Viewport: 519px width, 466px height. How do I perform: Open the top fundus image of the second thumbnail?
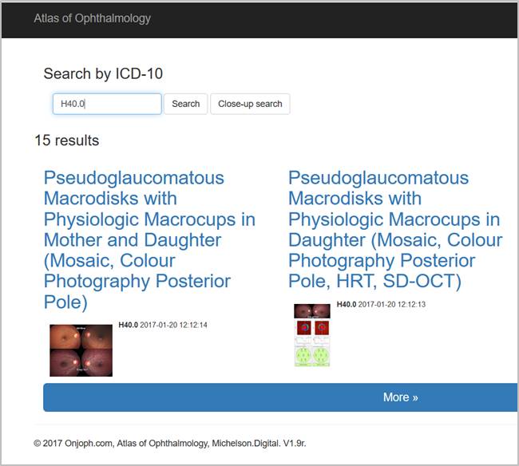(311, 310)
